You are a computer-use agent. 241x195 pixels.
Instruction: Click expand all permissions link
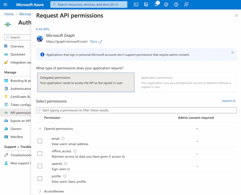click(x=229, y=101)
